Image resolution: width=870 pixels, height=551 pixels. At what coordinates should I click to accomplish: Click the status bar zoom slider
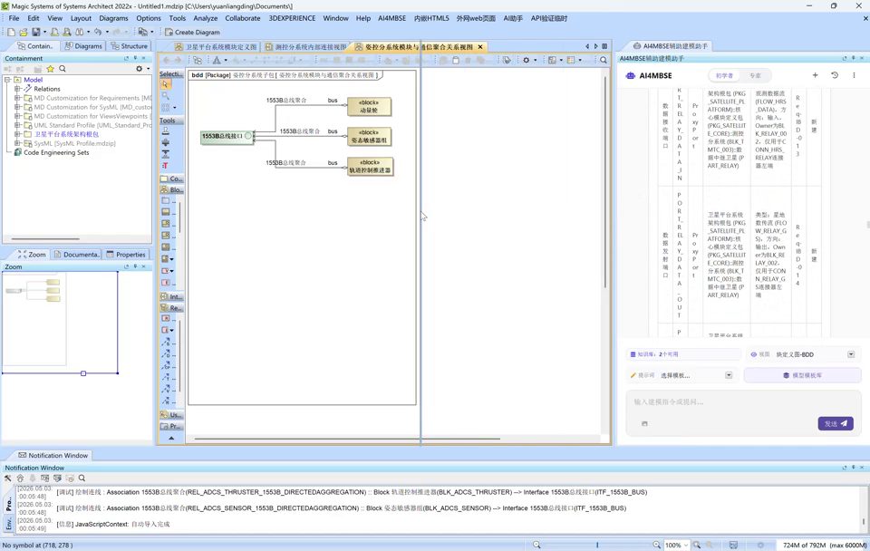coord(597,545)
